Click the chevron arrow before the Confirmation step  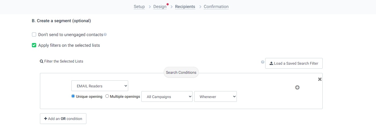200,7
